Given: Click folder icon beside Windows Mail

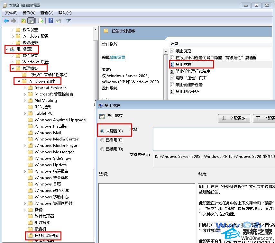Looking at the screenshot, I should tap(30, 133).
